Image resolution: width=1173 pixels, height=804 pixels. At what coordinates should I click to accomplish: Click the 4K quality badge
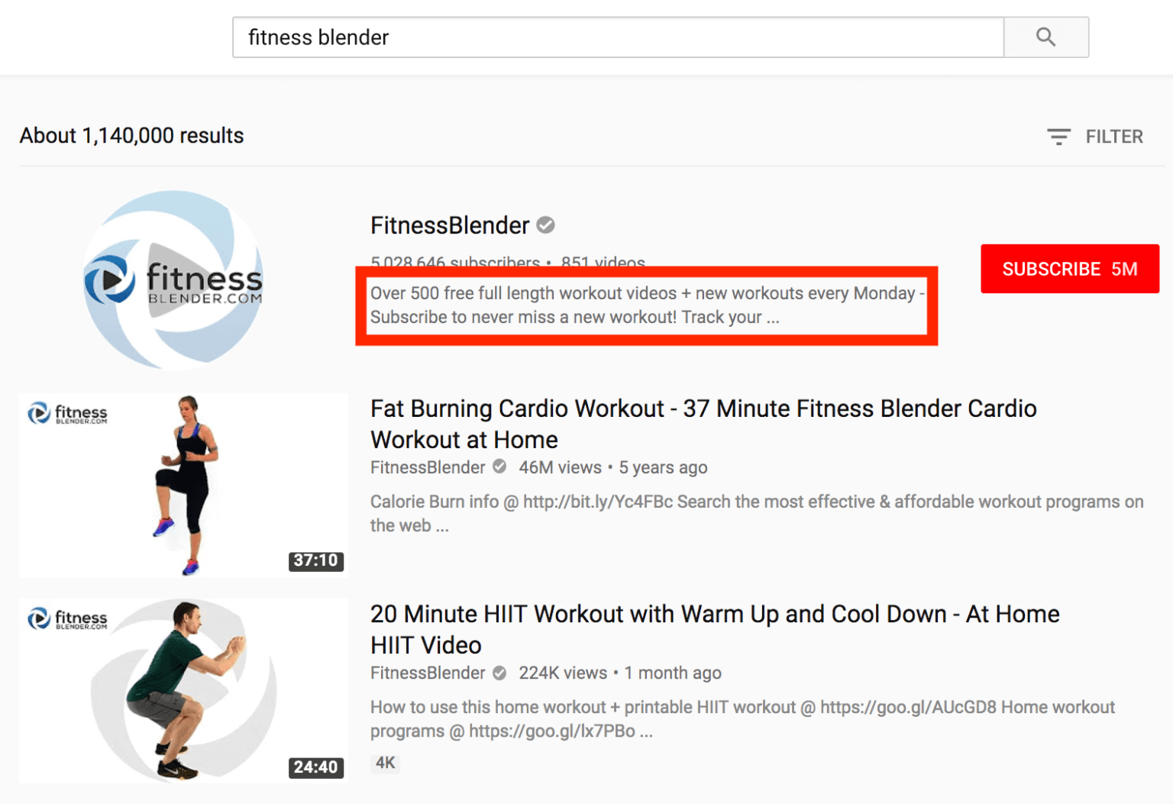(386, 763)
